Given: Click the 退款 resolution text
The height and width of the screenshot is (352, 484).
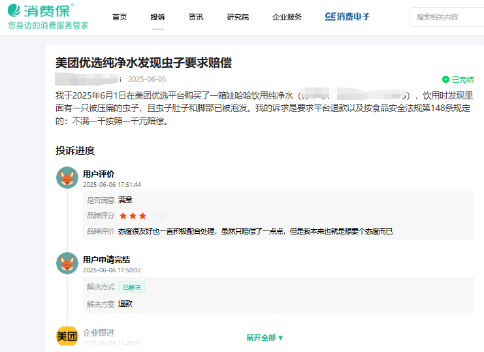Looking at the screenshot, I should tap(125, 304).
